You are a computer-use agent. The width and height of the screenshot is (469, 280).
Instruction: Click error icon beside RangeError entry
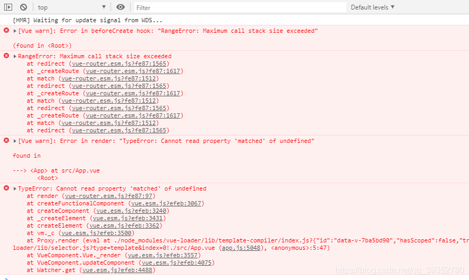(x=6, y=56)
